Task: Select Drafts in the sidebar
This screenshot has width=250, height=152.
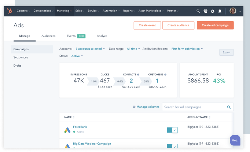Action: [17, 66]
